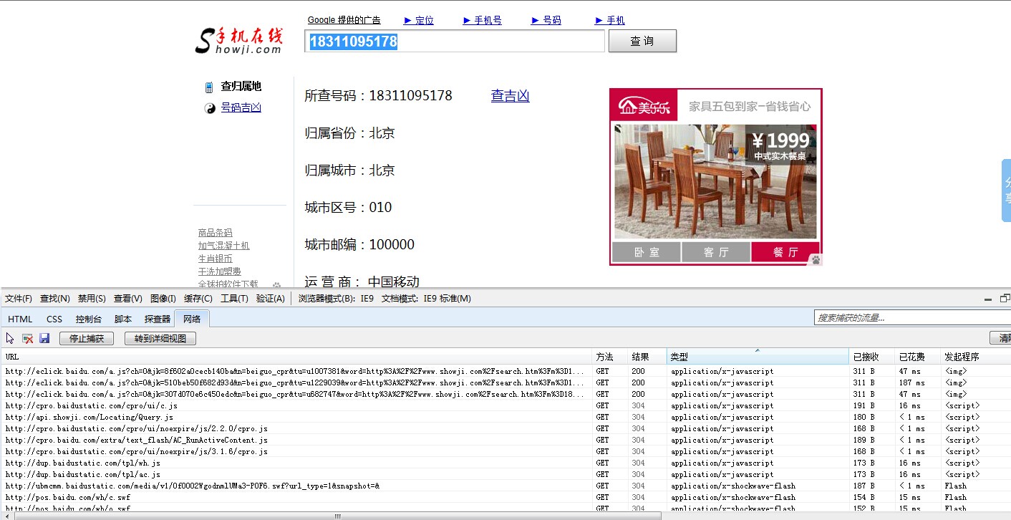Click the 停止捕获 button
Image resolution: width=1011 pixels, height=520 pixels.
tap(87, 338)
